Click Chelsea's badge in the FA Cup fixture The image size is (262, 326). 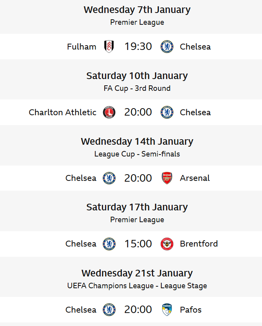click(x=167, y=112)
